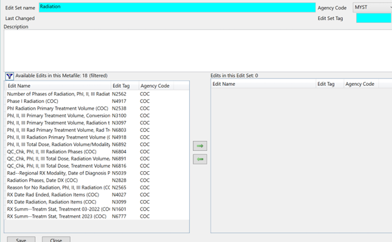The height and width of the screenshot is (242, 392).
Task: Select edit with tag N3097
Action: 97,123
